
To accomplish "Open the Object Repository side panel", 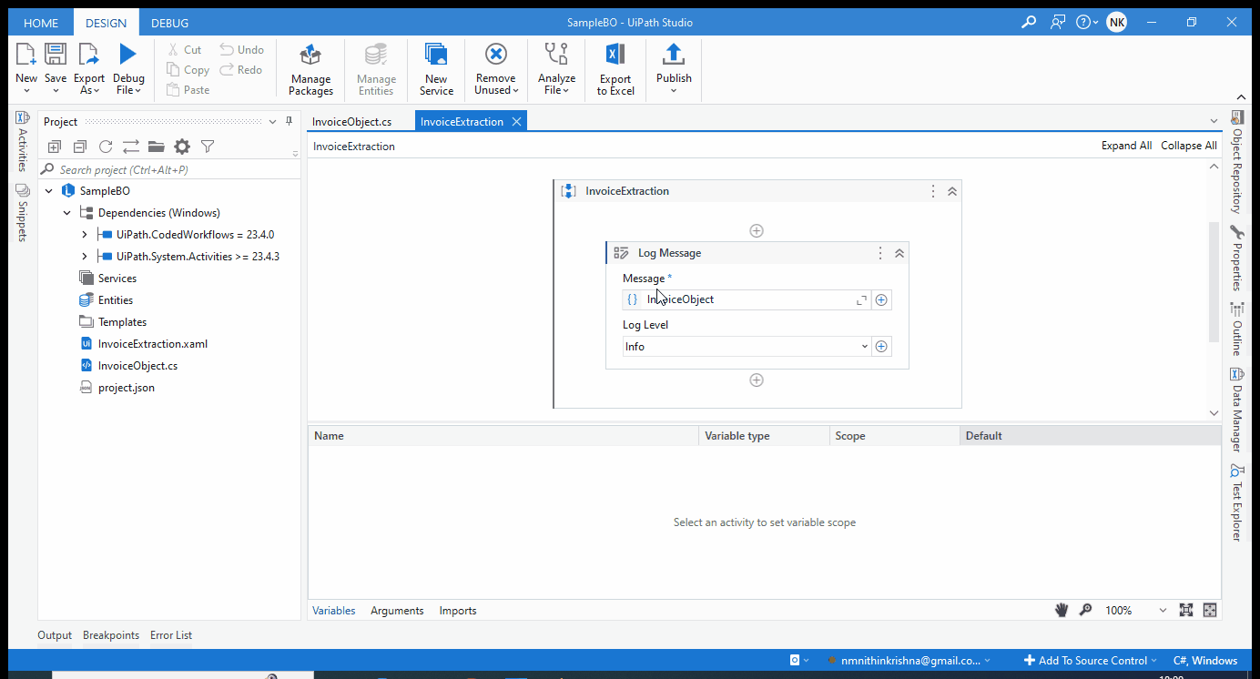I will (1236, 162).
